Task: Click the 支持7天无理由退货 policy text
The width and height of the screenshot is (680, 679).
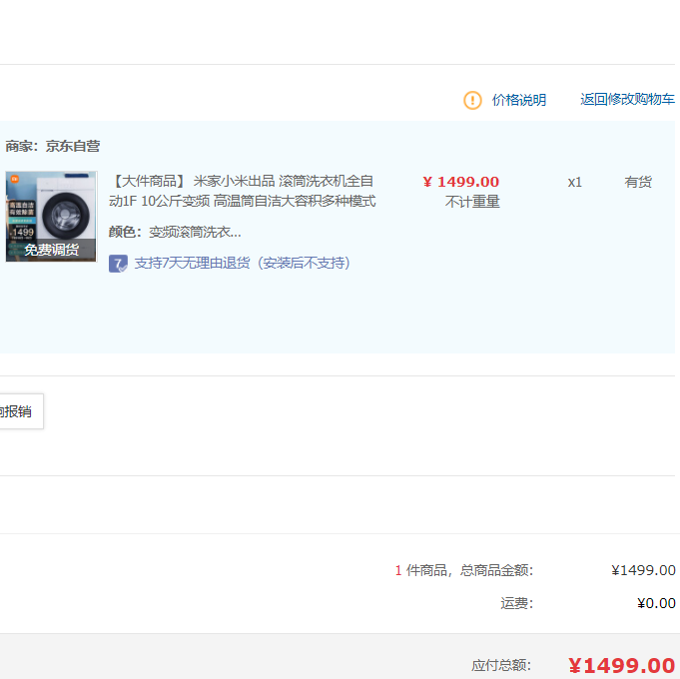Action: pos(242,264)
